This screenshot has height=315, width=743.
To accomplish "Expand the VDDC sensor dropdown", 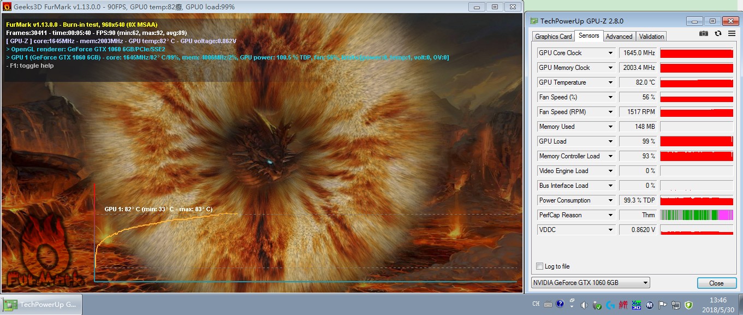I will point(611,230).
